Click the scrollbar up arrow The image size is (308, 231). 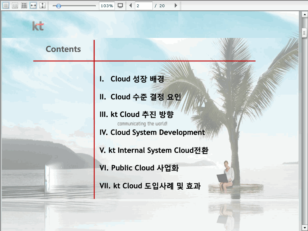point(304,14)
